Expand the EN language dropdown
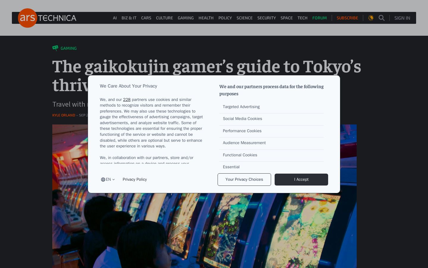Image resolution: width=428 pixels, height=268 pixels. [108, 180]
